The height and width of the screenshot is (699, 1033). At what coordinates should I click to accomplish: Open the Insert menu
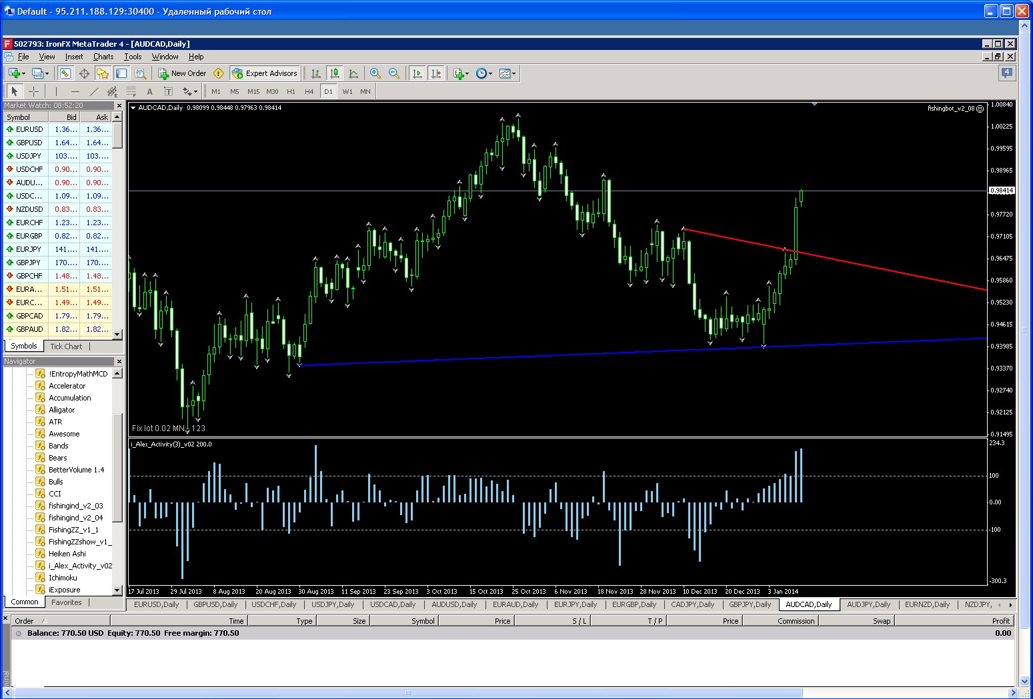click(x=74, y=57)
